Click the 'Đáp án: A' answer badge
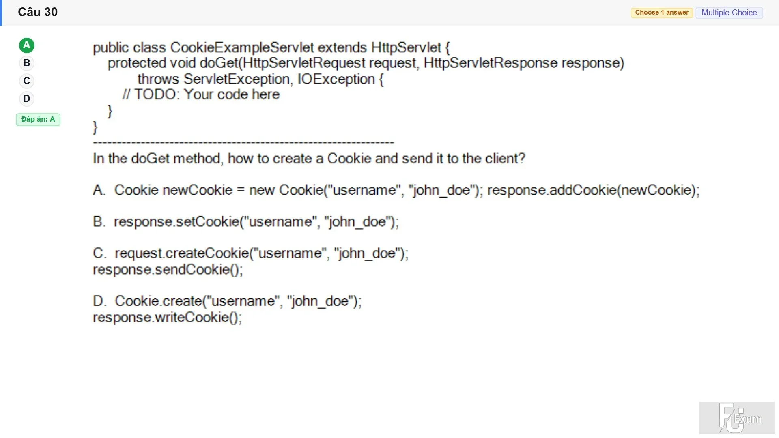This screenshot has height=438, width=779. (x=38, y=119)
